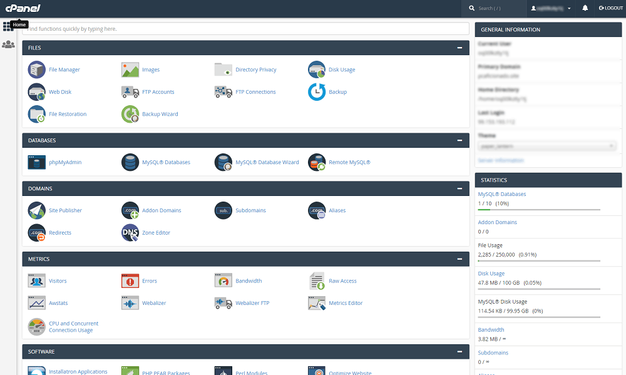Open FTP Connections icon

(x=223, y=92)
